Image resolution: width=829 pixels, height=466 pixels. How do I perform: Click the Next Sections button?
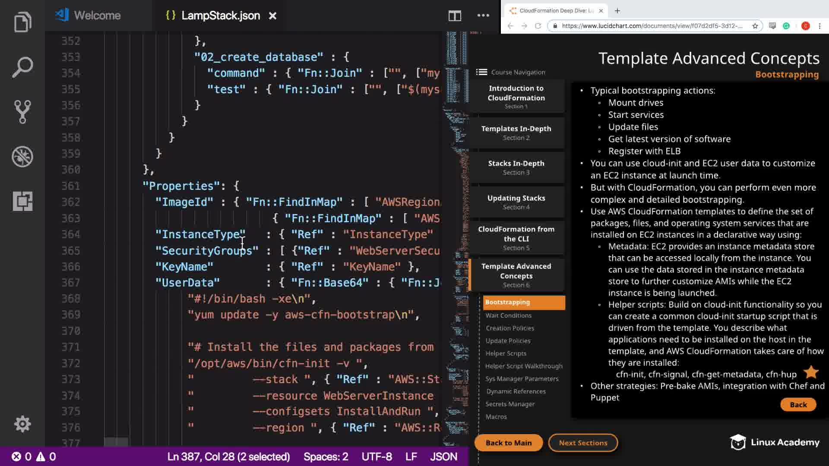point(583,443)
